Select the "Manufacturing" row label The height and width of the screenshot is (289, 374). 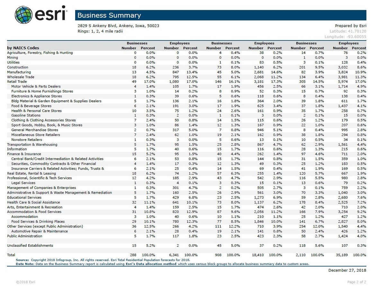19,72
